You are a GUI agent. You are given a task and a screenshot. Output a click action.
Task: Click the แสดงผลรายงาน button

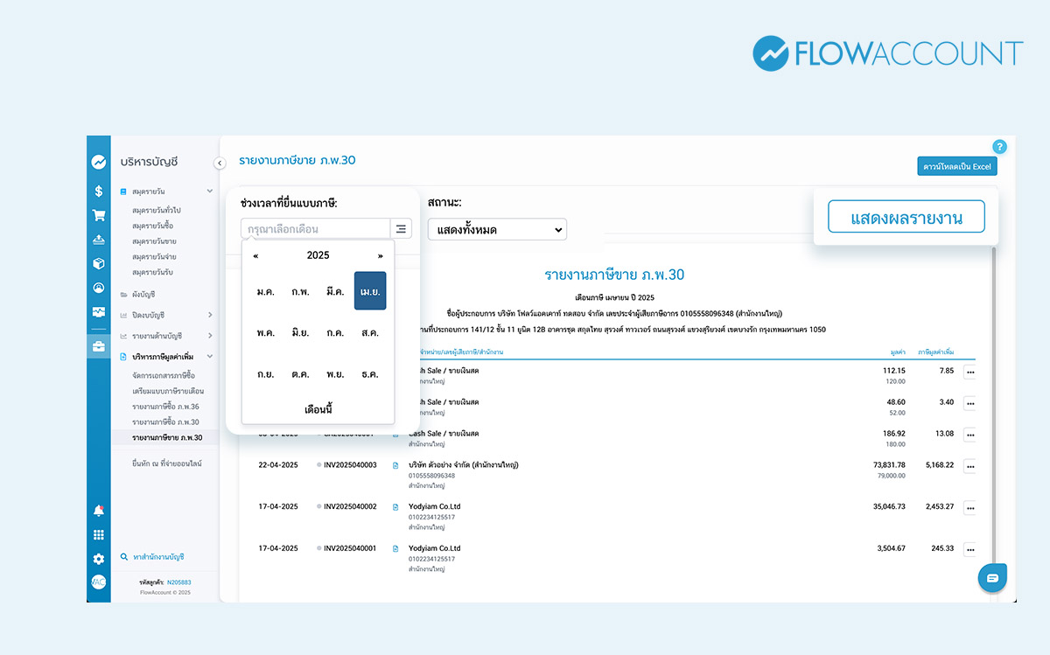[906, 218]
